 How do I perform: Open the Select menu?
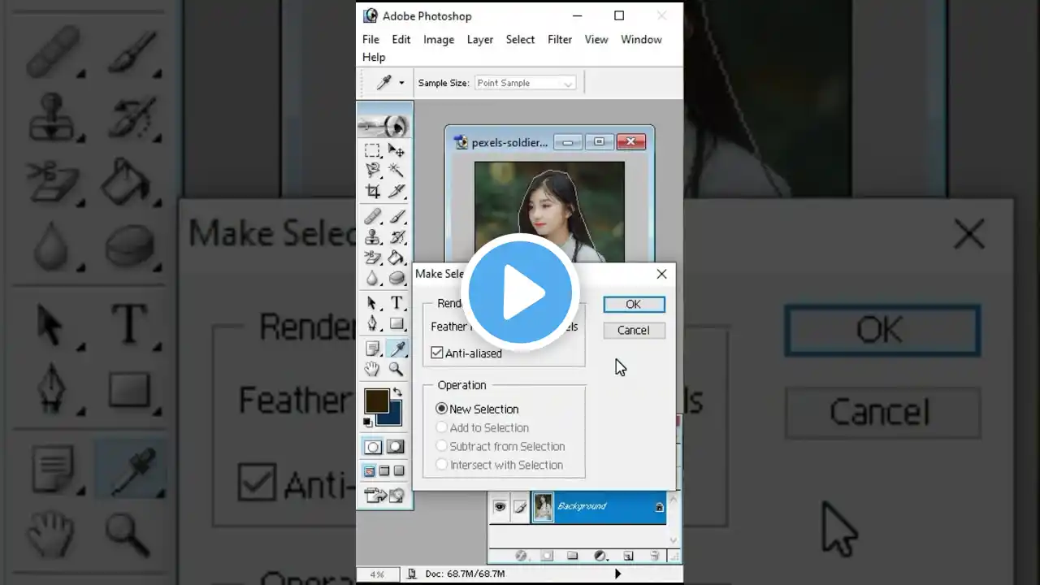click(x=520, y=39)
